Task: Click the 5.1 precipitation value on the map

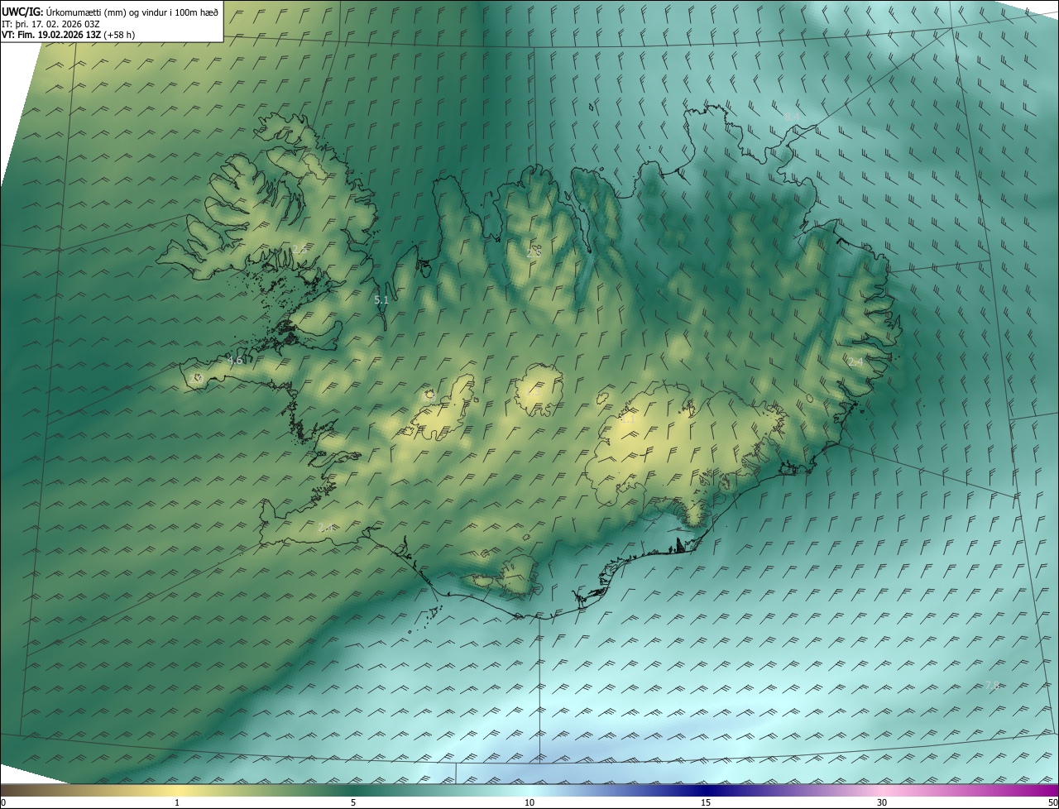Action: (x=381, y=300)
